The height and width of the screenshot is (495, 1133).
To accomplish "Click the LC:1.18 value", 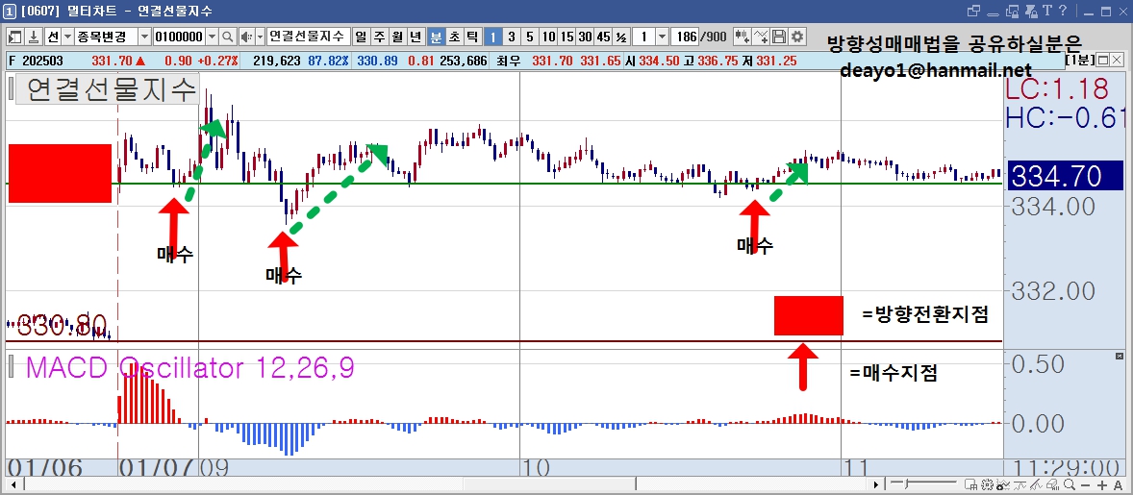I will click(1057, 89).
